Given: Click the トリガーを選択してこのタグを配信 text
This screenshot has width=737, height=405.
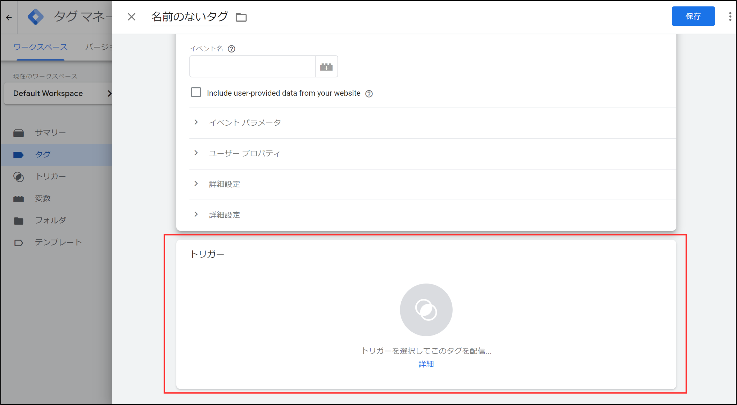Looking at the screenshot, I should coord(426,351).
